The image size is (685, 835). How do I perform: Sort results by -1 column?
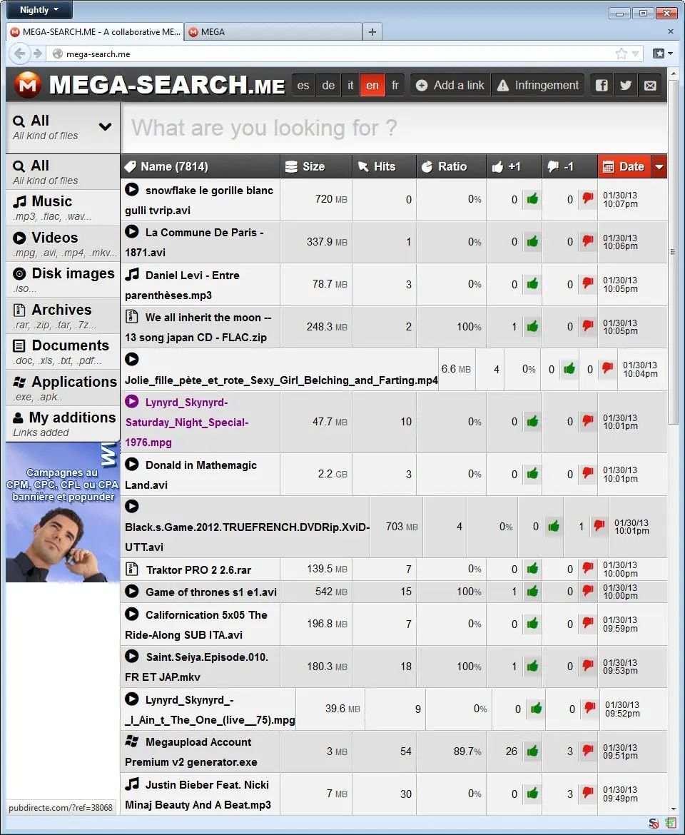(x=569, y=167)
